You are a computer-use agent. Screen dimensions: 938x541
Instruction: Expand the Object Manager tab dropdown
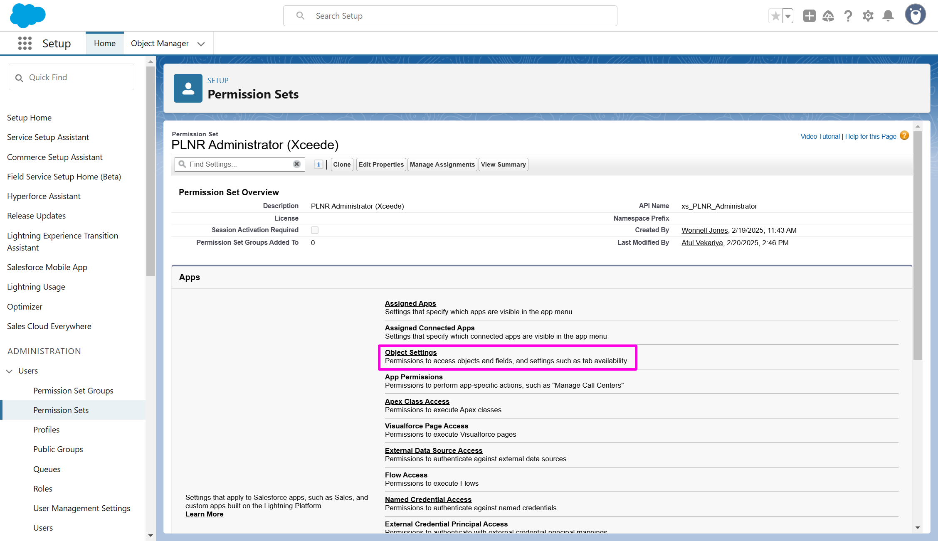pos(201,44)
